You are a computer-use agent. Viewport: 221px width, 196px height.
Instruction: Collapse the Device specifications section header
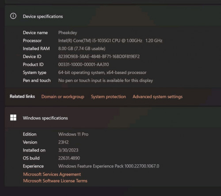[113, 16]
